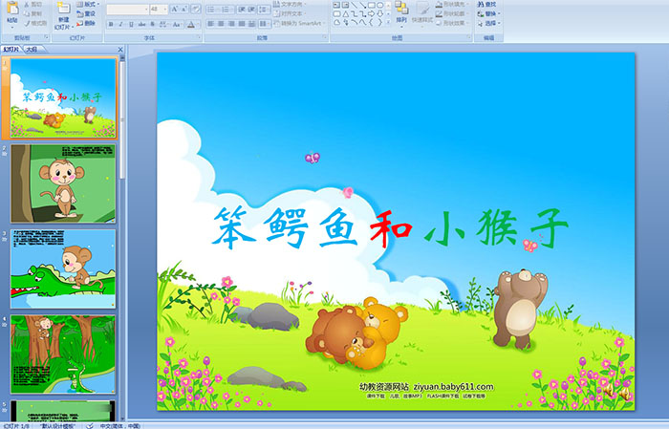This screenshot has width=669, height=429.
Task: Click the spell check icon in status bar
Action: point(90,425)
